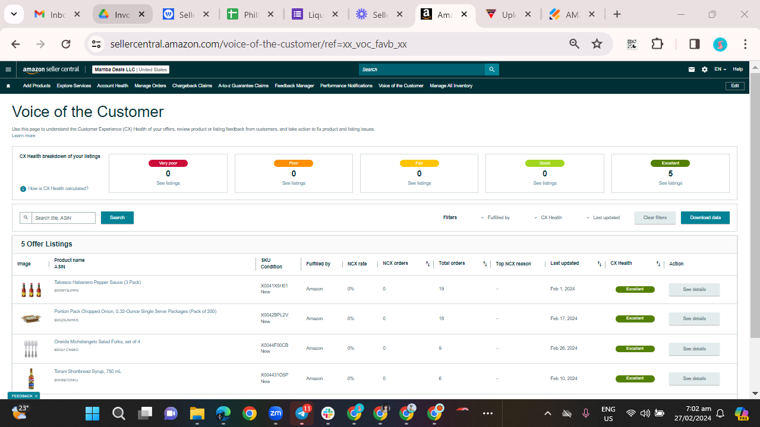Click the Search title, ASIN input field
The image size is (760, 427).
click(63, 218)
